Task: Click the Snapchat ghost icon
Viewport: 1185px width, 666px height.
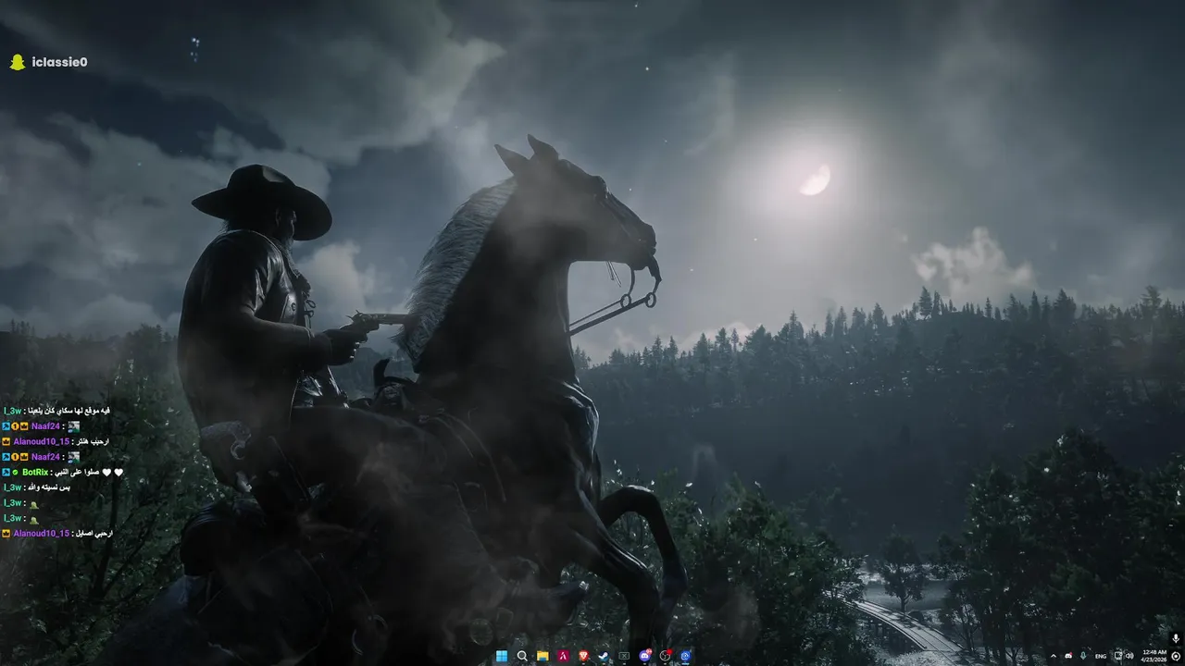Action: tap(17, 62)
